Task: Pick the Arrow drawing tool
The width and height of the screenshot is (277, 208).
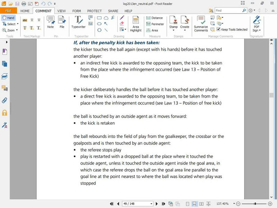Action: tap(106, 24)
